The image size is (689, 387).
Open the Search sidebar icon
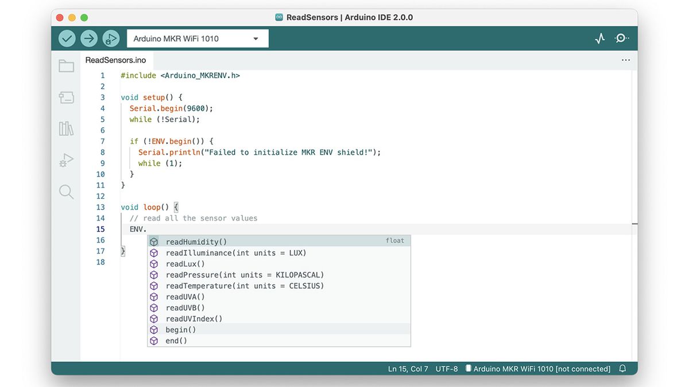66,192
